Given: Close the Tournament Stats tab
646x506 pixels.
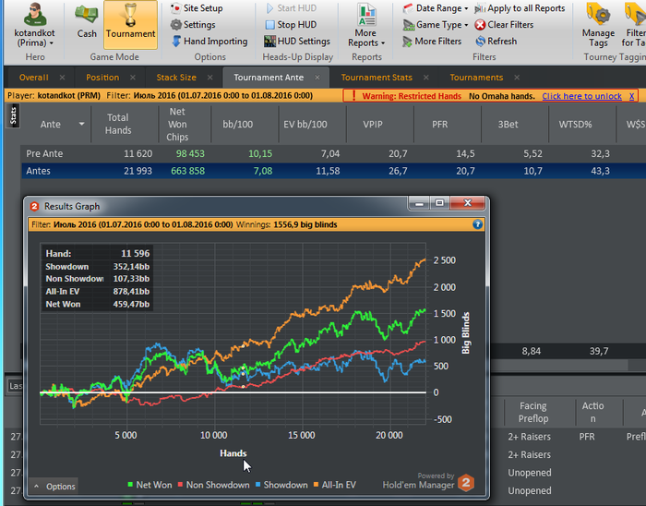Looking at the screenshot, I should point(426,78).
